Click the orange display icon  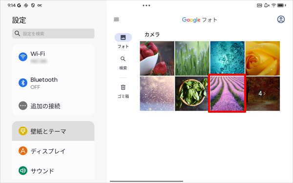pyautogui.click(x=23, y=151)
